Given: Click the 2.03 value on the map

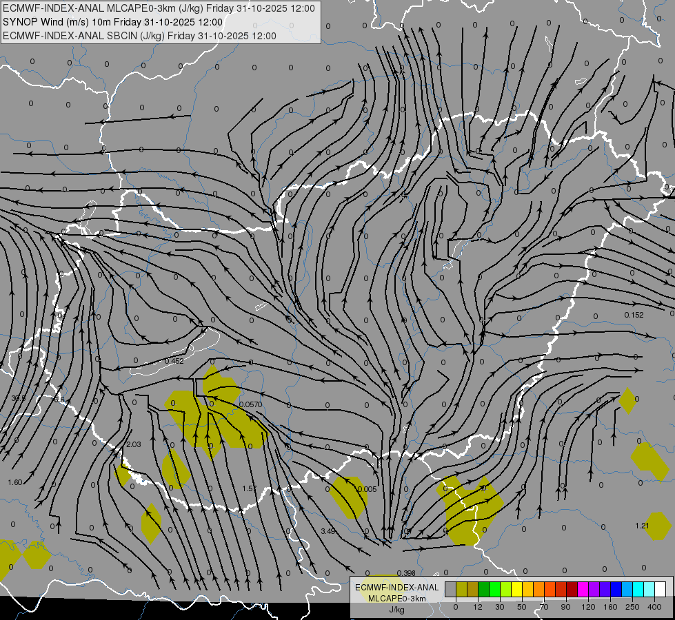Looking at the screenshot, I should pos(134,444).
